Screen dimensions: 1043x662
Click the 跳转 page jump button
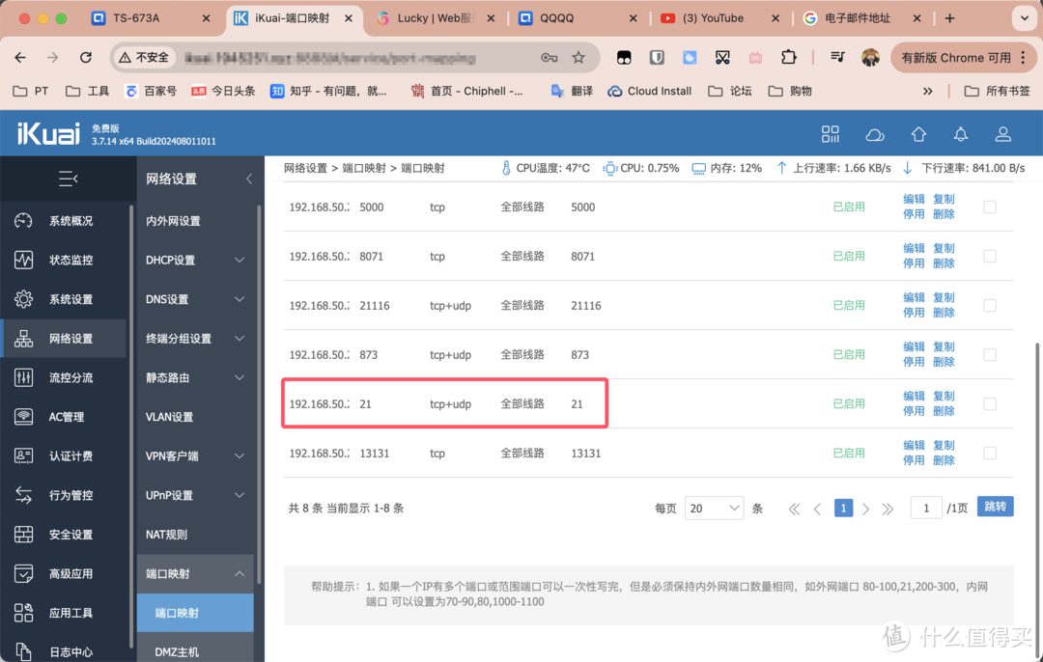pos(995,508)
